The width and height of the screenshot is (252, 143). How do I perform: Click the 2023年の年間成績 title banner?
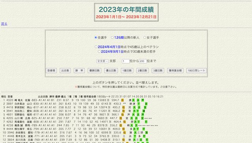pos(126,12)
